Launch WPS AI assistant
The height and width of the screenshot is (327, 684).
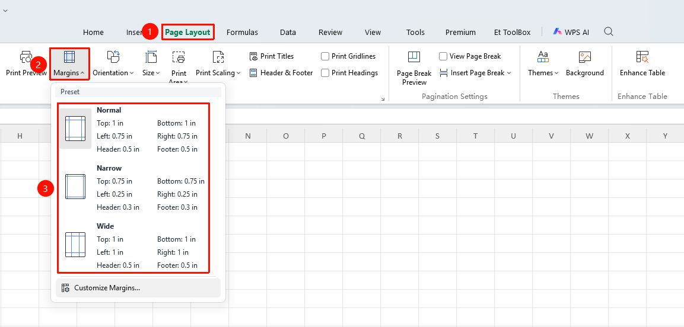click(571, 32)
